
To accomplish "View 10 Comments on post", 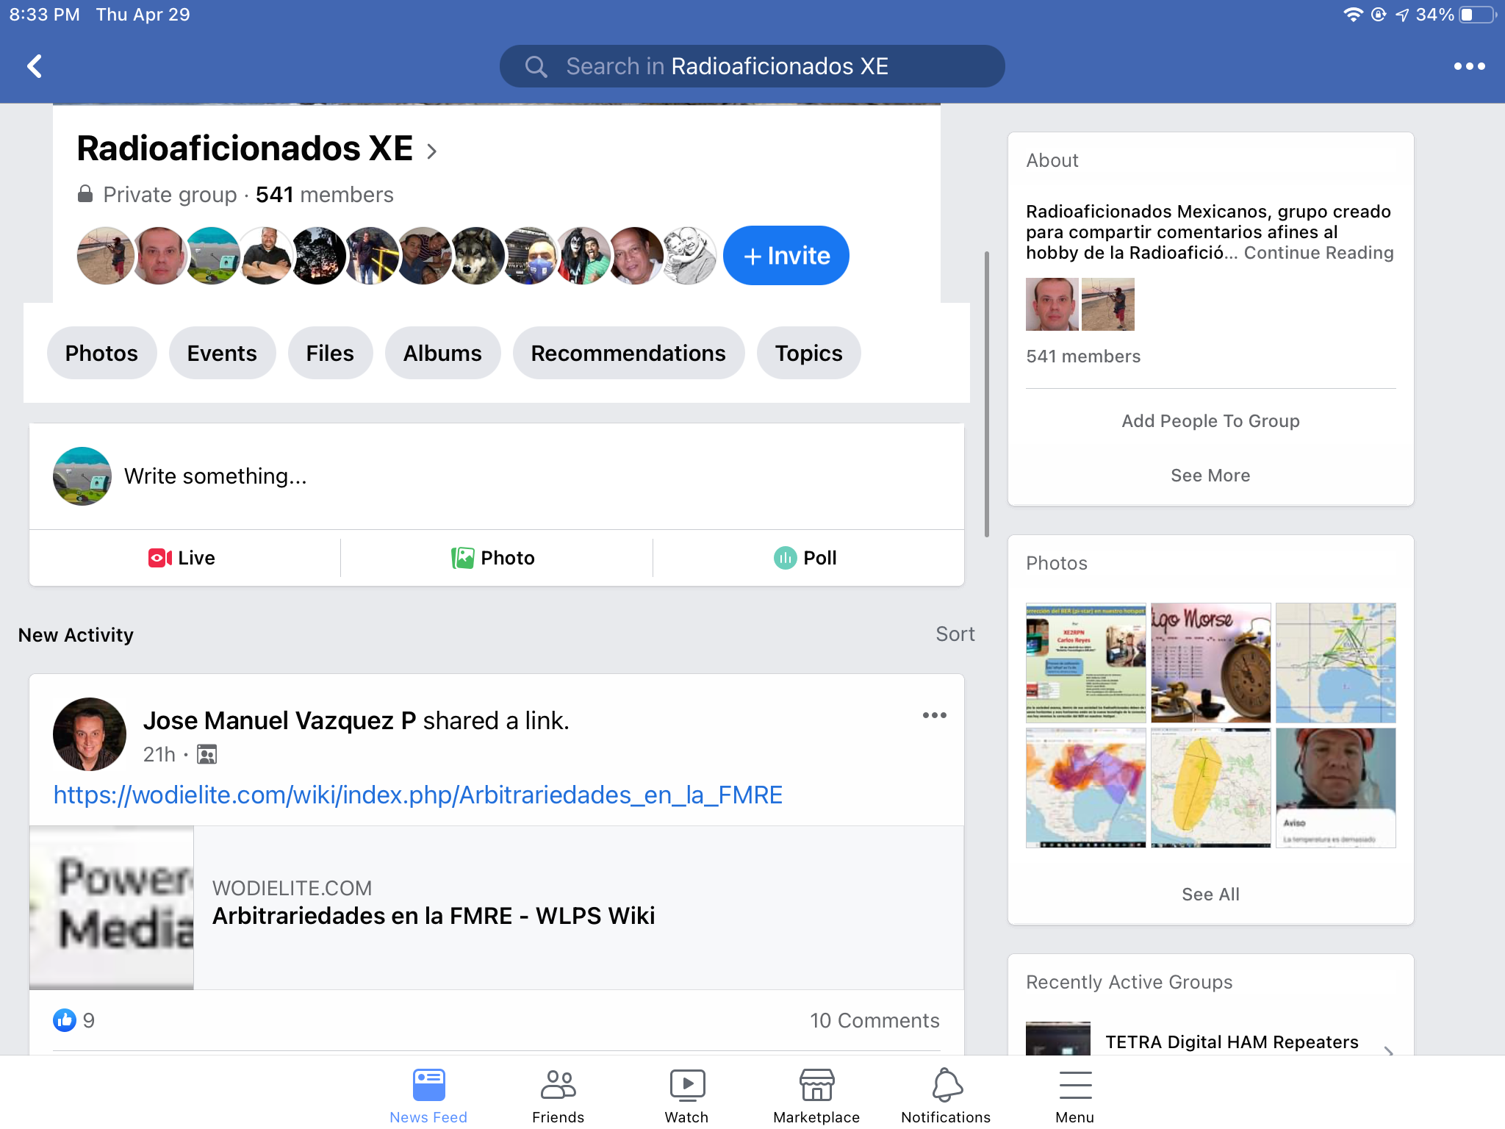I will 874,1020.
